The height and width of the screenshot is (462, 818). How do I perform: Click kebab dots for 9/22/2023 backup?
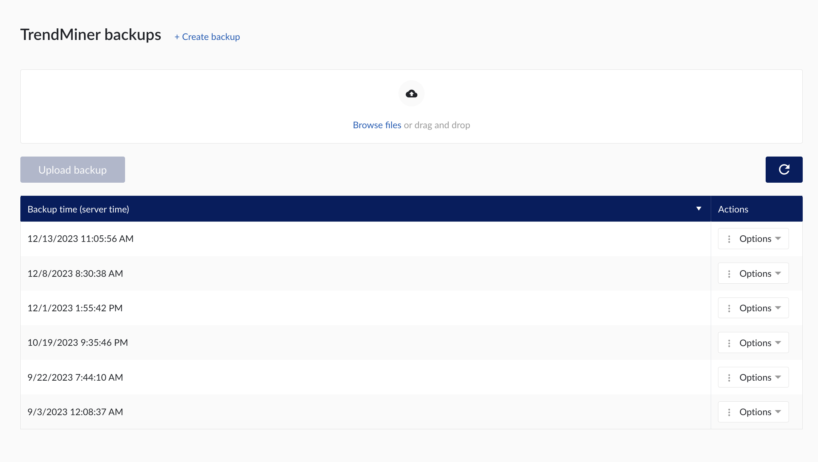(x=729, y=378)
